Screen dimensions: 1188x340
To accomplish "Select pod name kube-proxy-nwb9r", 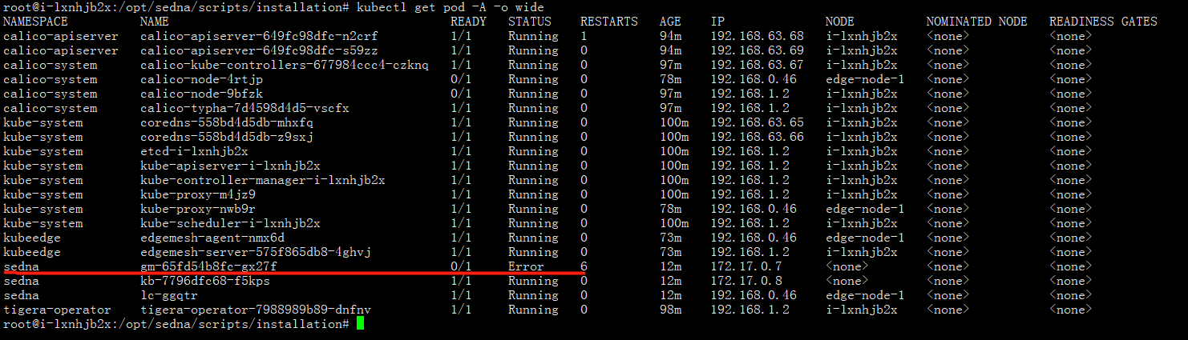I will point(198,209).
